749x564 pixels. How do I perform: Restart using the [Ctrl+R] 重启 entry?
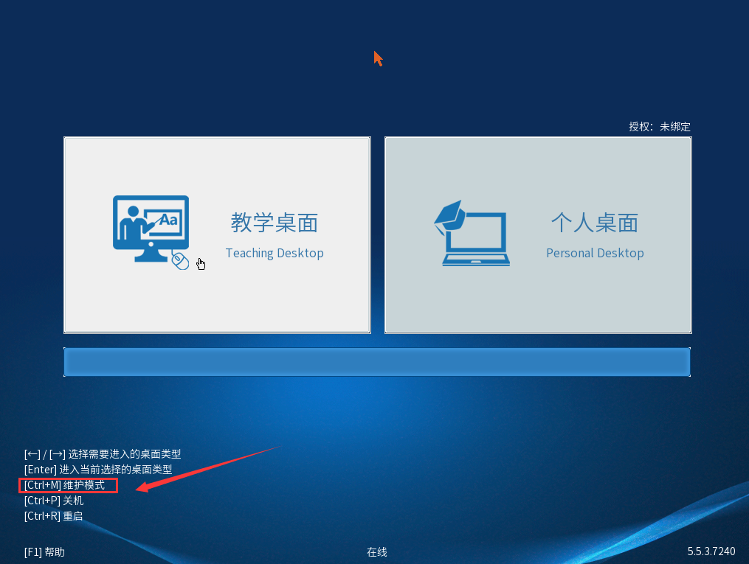click(x=53, y=516)
